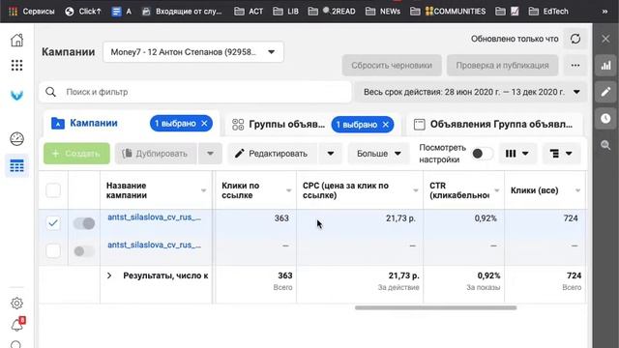Open the first antst_silaslova campaign link

coord(155,217)
